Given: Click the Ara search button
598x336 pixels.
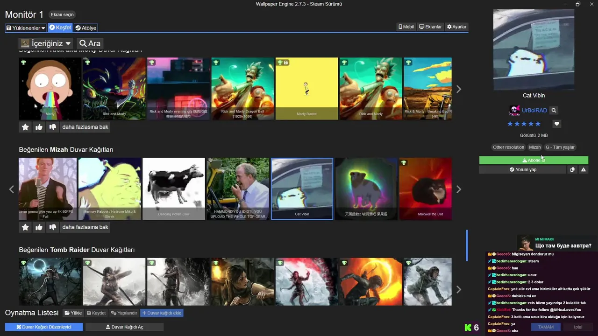Looking at the screenshot, I should [x=90, y=43].
